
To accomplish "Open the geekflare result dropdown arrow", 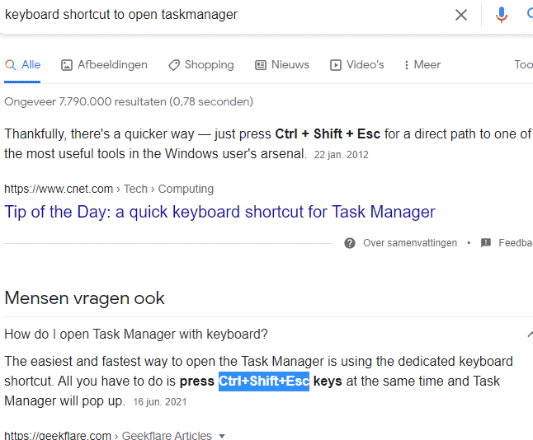I will click(x=222, y=436).
